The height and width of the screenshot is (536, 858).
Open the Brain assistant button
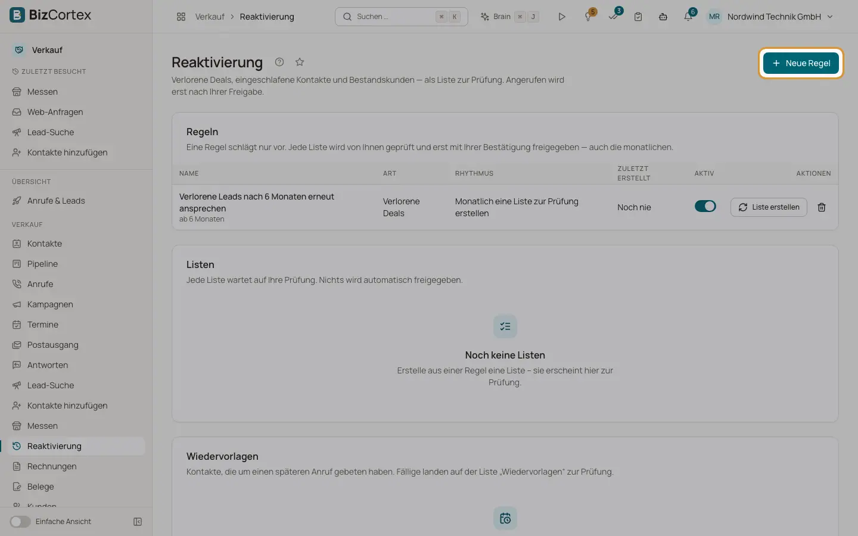(x=509, y=17)
